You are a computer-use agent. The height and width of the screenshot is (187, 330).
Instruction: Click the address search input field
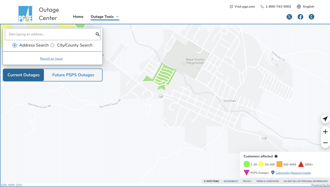point(50,34)
